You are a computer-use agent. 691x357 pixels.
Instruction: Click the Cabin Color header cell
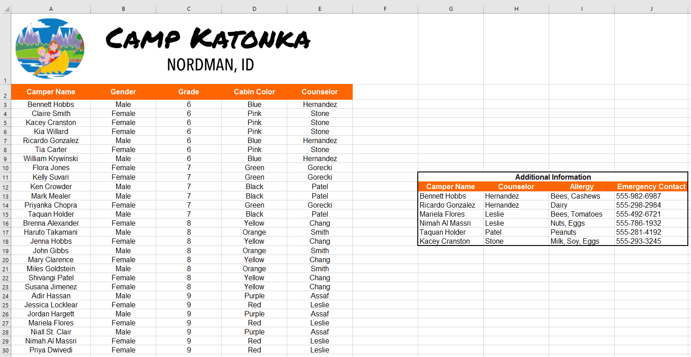click(254, 92)
